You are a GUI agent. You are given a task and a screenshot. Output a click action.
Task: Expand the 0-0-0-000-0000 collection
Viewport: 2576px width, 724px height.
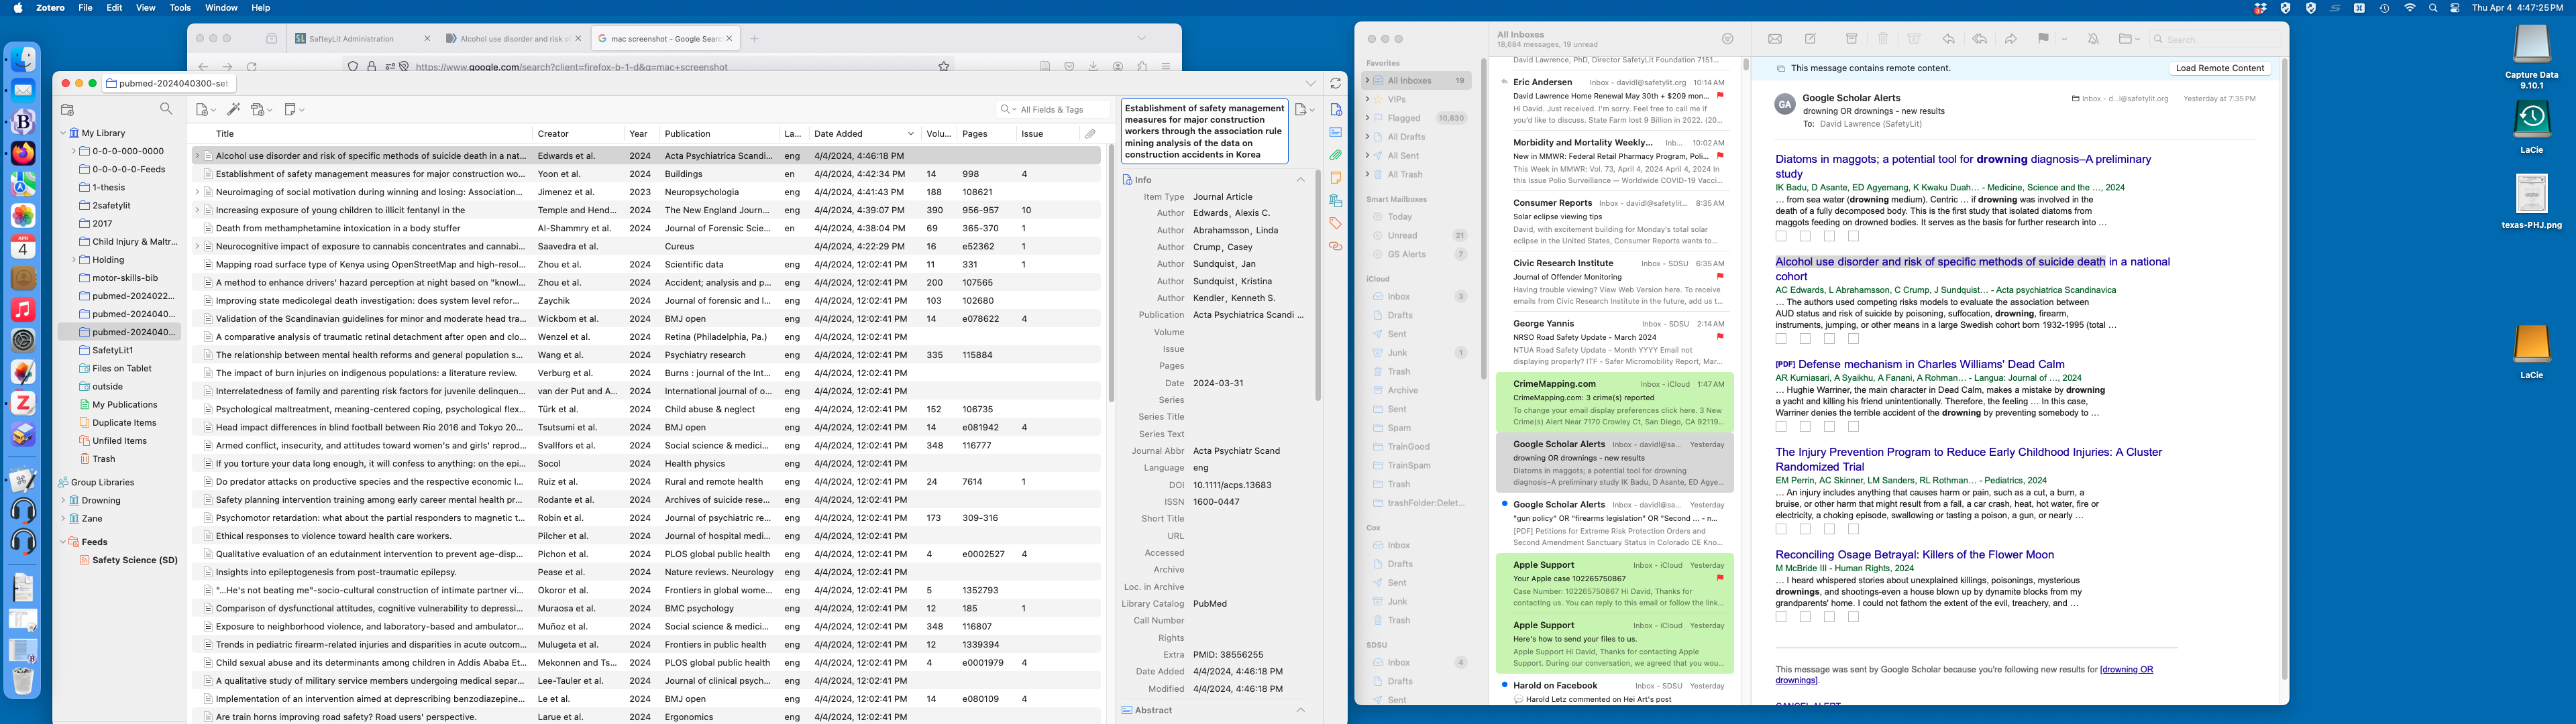(x=73, y=151)
